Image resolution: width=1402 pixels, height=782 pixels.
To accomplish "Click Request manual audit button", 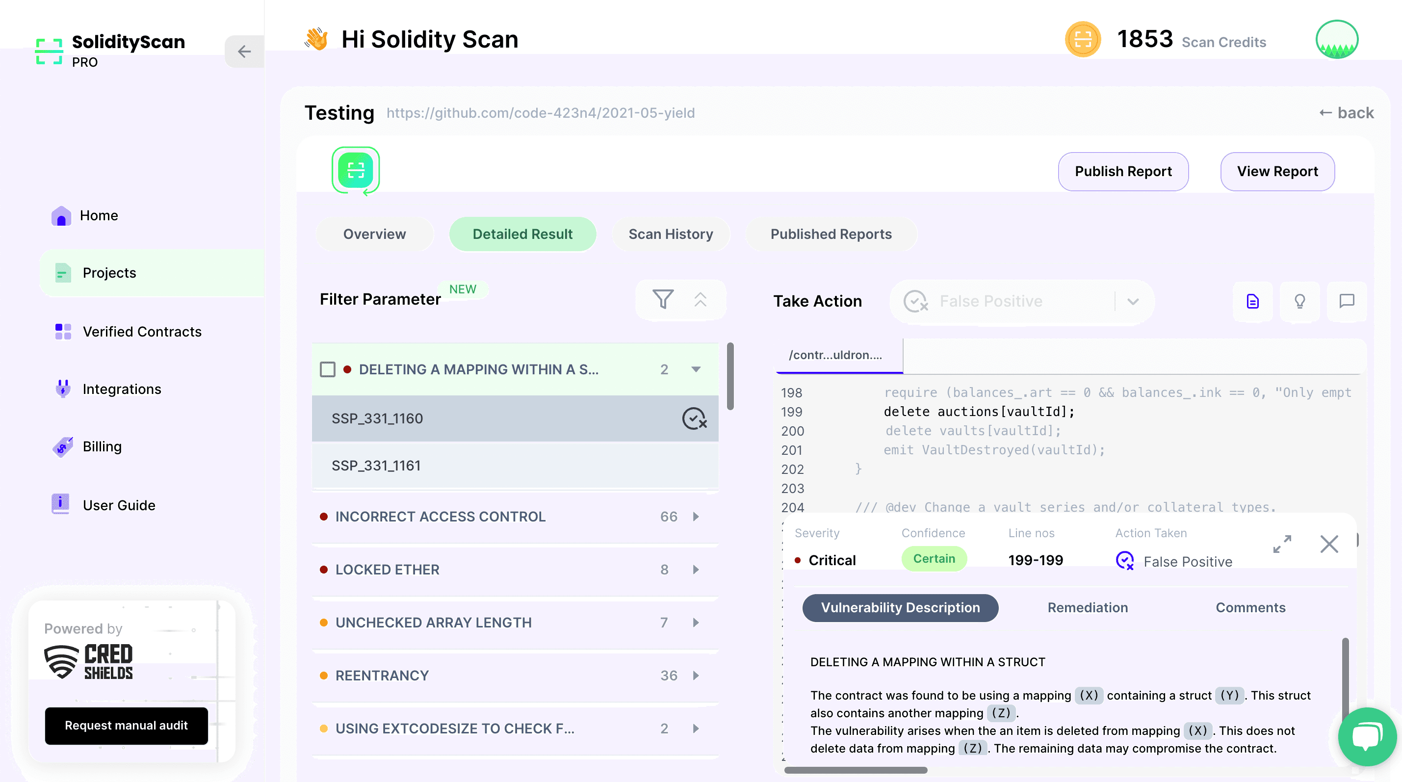I will [126, 726].
